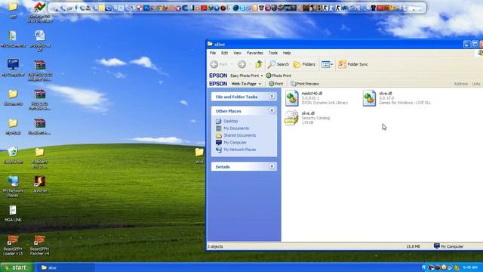
Task: Click the xlive folder icon in title bar
Action: tap(210, 44)
